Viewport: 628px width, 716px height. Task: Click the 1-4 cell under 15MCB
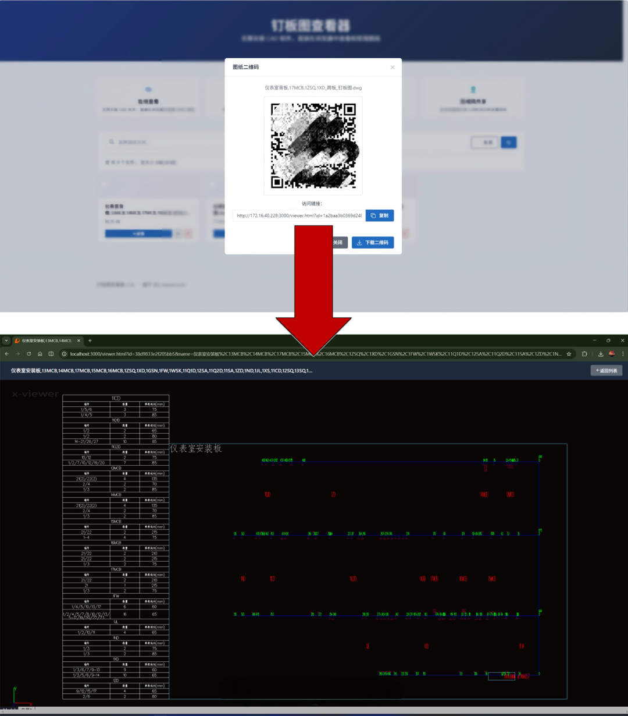(86, 537)
